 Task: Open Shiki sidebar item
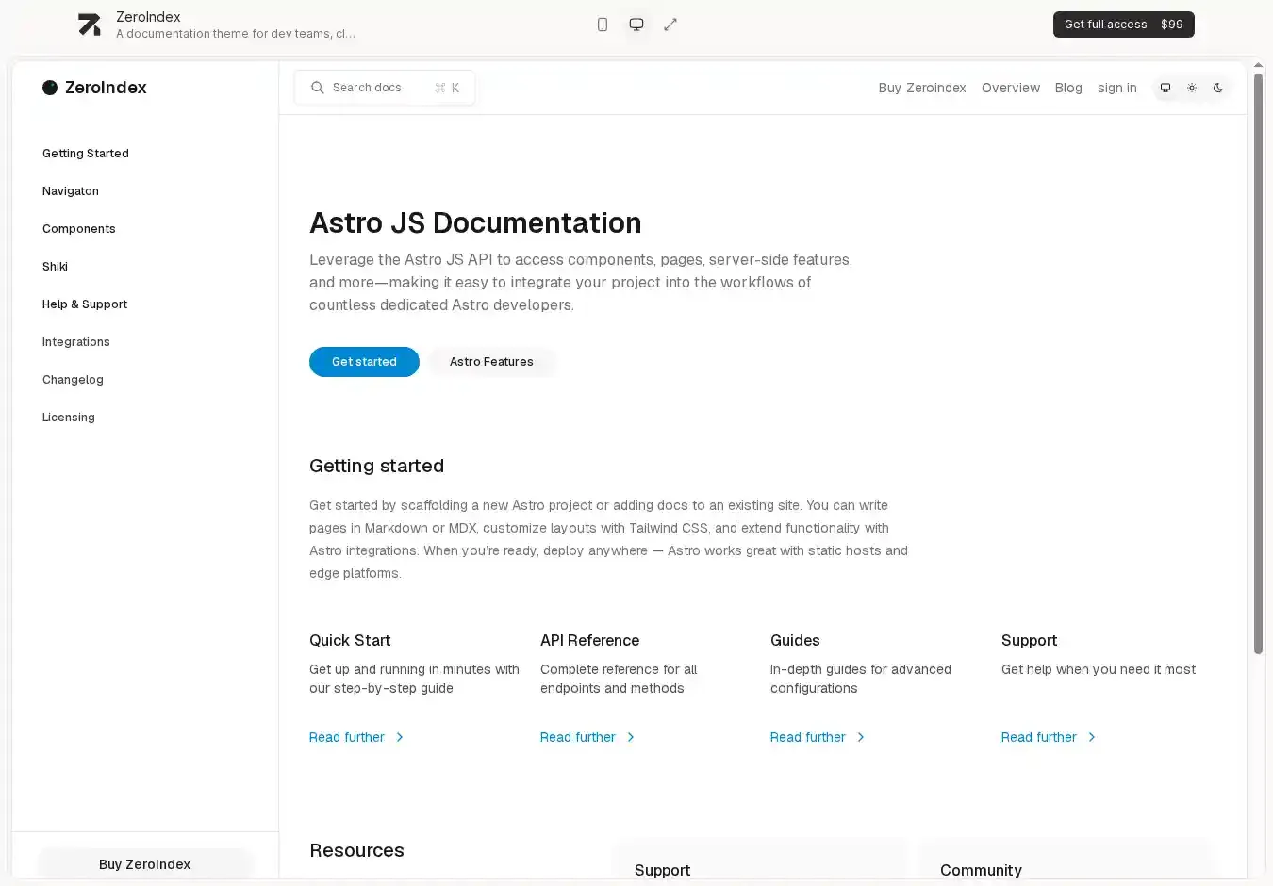55,267
